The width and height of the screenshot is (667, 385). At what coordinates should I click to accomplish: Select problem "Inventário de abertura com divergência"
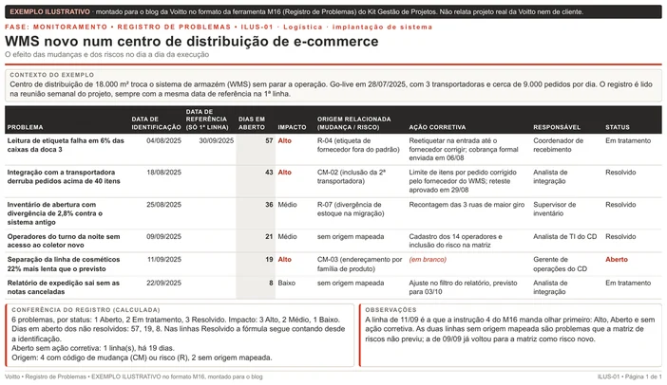click(55, 213)
